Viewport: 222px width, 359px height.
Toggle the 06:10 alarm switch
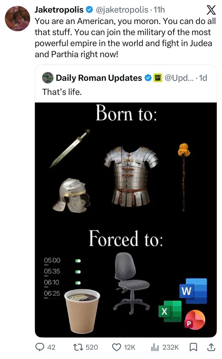point(78,283)
